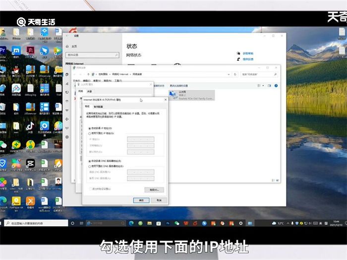Click the Cortana circle icon on taskbar
This screenshot has width=347, height=260.
pos(72,223)
